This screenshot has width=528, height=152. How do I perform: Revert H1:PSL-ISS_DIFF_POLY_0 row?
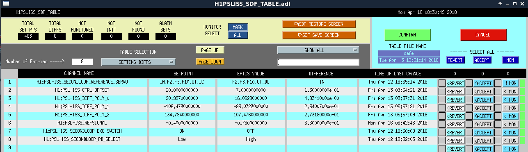[455, 99]
